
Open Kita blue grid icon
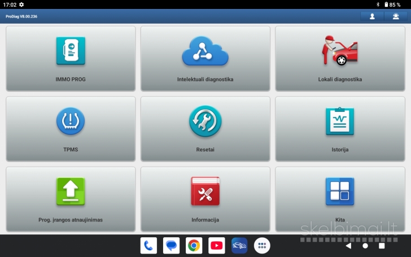pyautogui.click(x=340, y=191)
